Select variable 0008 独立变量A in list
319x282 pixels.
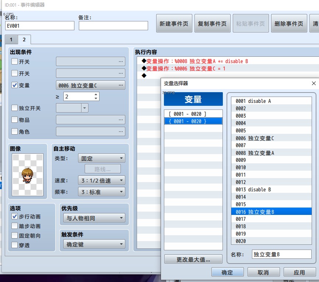tap(271, 153)
